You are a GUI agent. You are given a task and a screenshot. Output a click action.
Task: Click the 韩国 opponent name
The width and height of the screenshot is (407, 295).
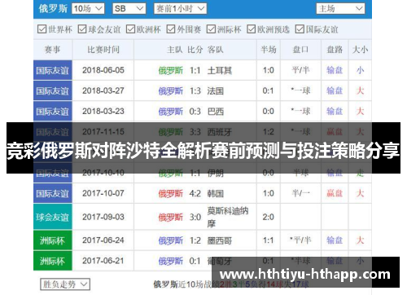pyautogui.click(x=216, y=193)
